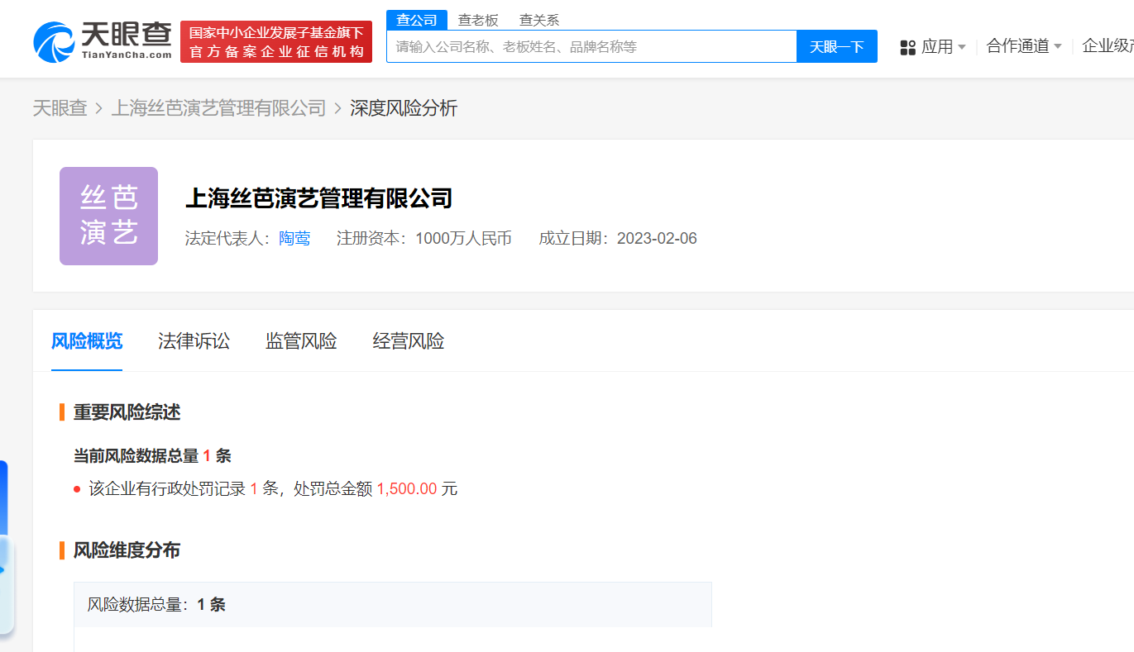Image resolution: width=1134 pixels, height=652 pixels.
Task: Click 当前风险数据总量 1 条 line
Action: (x=152, y=455)
